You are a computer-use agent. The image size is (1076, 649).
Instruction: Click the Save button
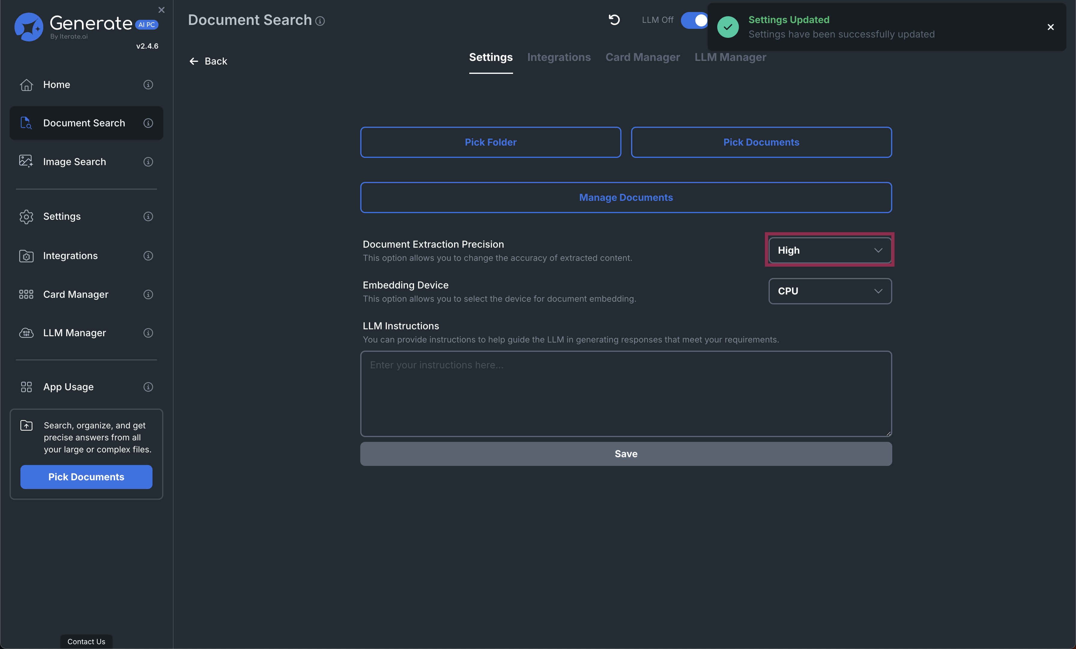point(626,454)
